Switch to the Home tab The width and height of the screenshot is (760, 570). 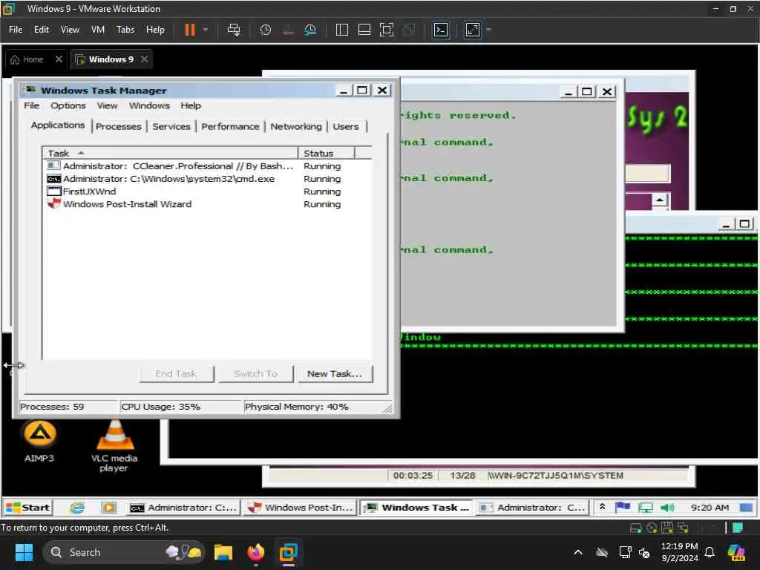pos(27,59)
